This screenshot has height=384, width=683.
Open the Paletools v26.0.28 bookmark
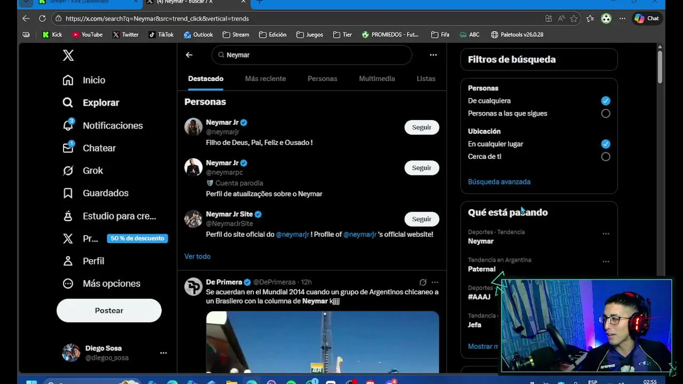517,35
